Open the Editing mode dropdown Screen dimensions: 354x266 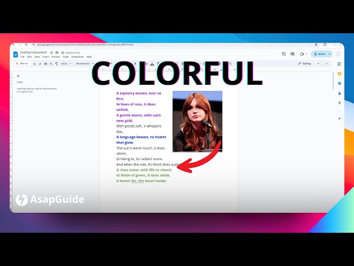[309, 64]
